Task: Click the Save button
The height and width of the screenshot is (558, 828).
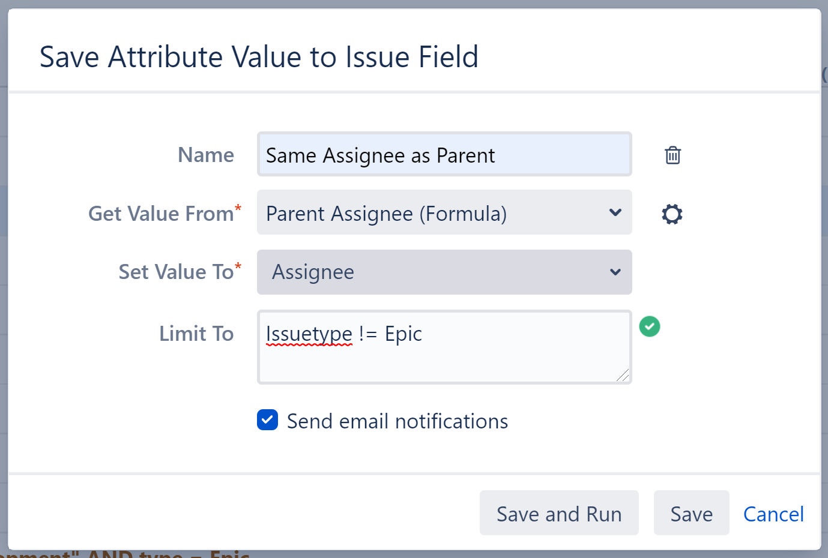Action: pyautogui.click(x=691, y=514)
